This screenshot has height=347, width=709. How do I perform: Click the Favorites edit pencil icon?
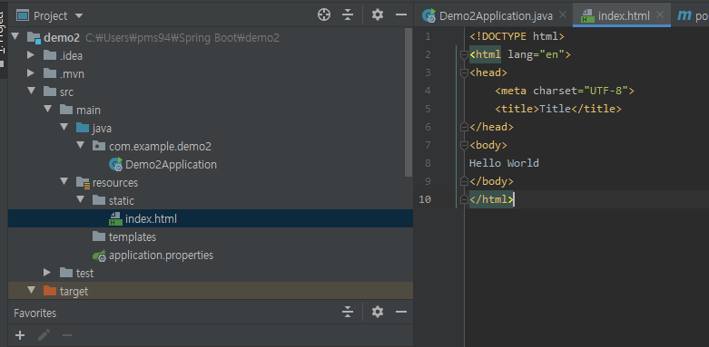pyautogui.click(x=44, y=335)
